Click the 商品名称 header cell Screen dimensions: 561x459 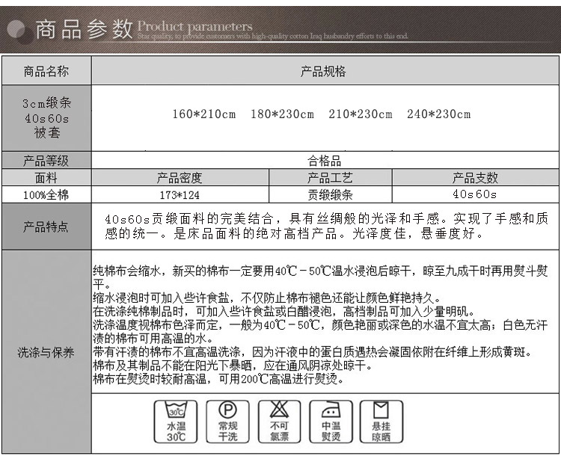tap(46, 71)
